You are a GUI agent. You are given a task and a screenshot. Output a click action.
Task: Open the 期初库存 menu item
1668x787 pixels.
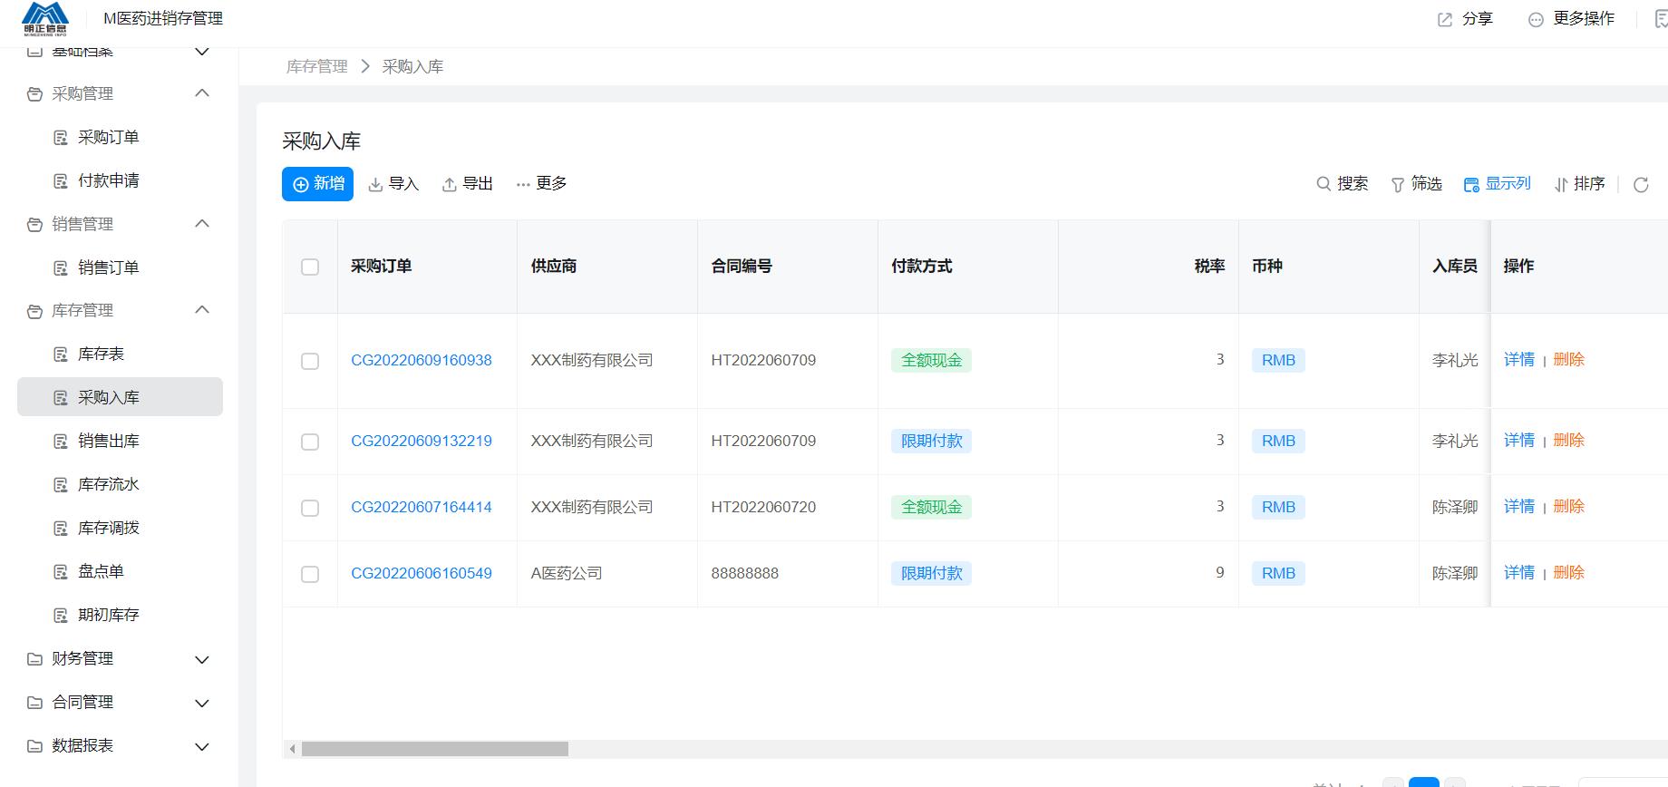coord(120,615)
